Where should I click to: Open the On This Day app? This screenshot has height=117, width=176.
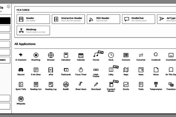pos(171,71)
